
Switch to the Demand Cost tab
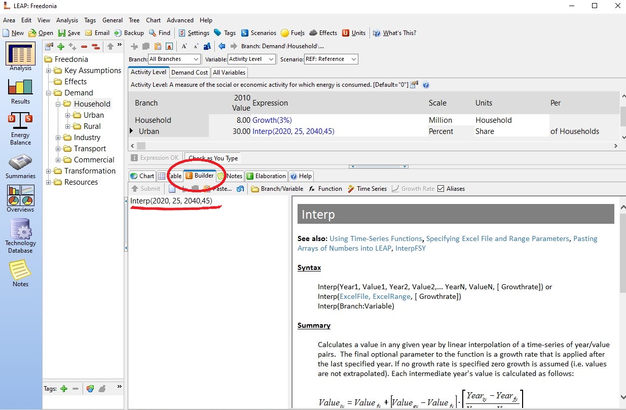(190, 73)
